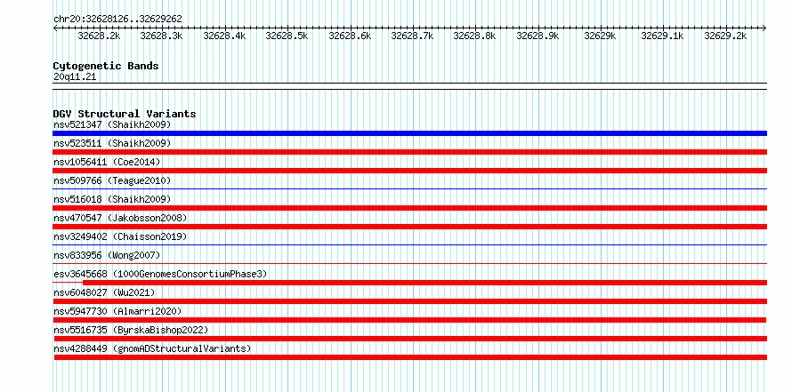Image resolution: width=792 pixels, height=392 pixels.
Task: Click the red nsv5947730 variant bar
Action: pos(409,320)
